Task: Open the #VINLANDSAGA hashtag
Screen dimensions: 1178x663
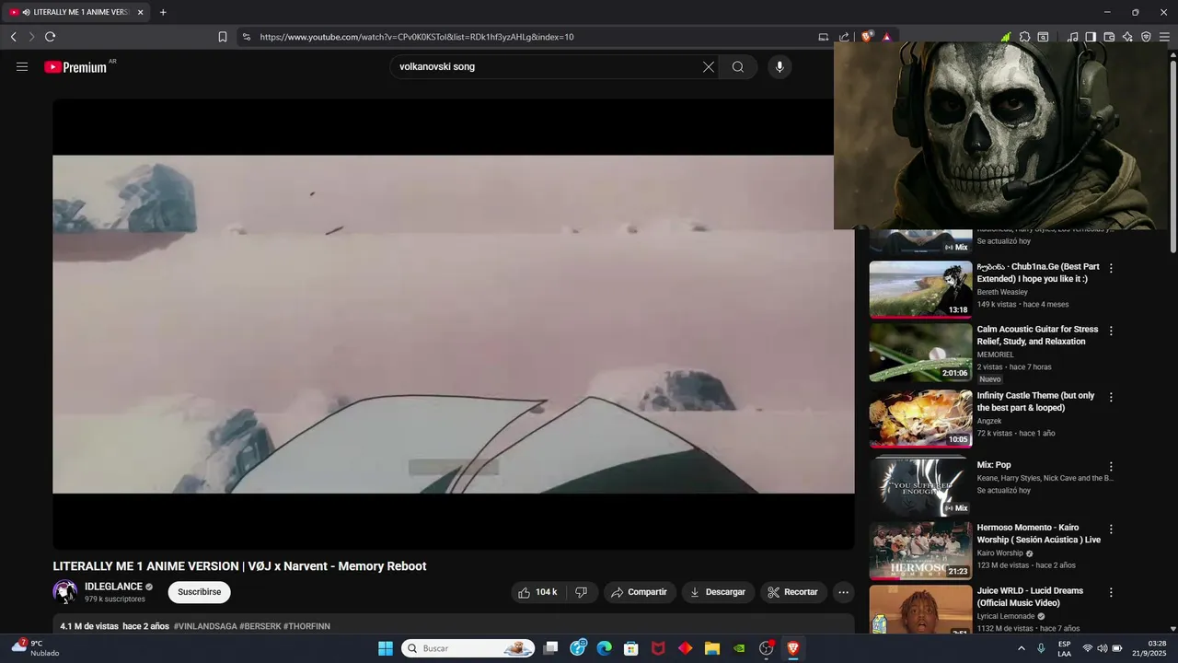Action: click(x=205, y=626)
